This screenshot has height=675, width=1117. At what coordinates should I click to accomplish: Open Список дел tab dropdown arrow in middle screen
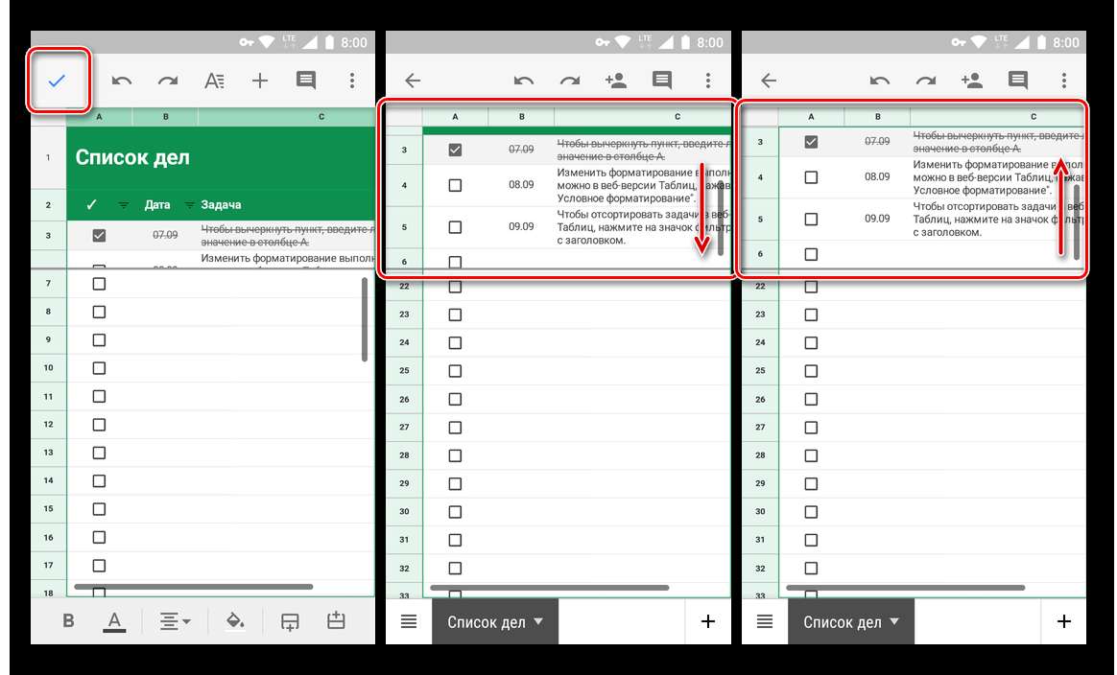pos(538,621)
